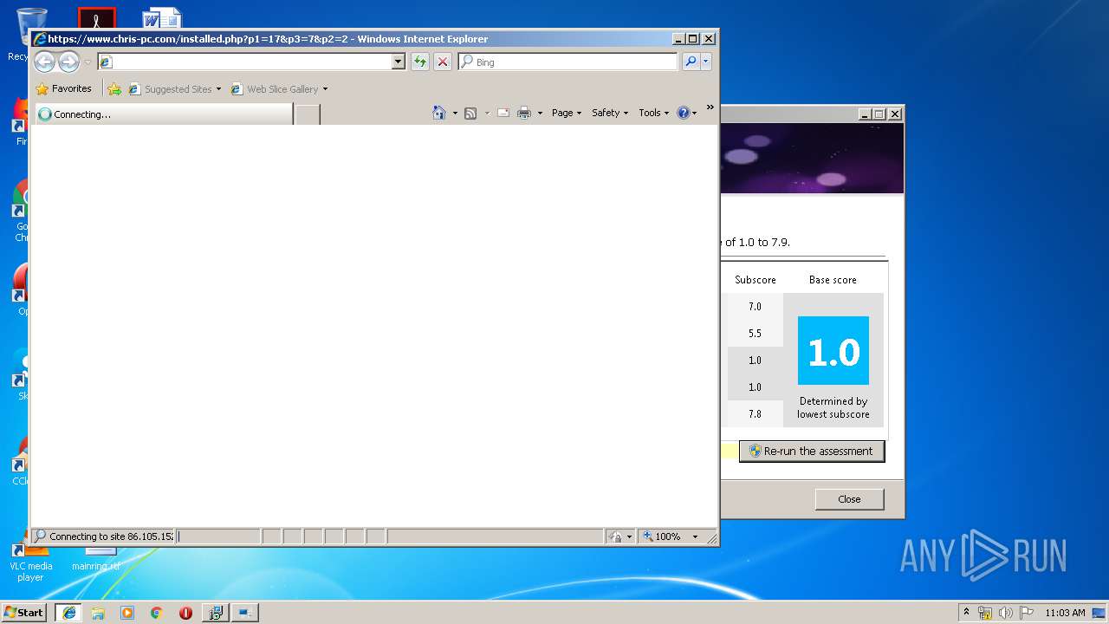Refresh the page with green arrows icon
Image resolution: width=1109 pixels, height=624 pixels.
[x=420, y=62]
